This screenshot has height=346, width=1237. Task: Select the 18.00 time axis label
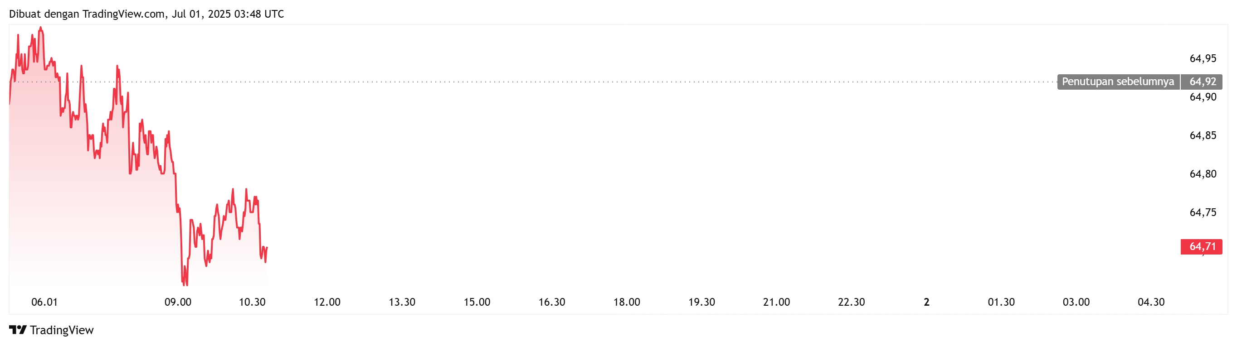pyautogui.click(x=627, y=303)
